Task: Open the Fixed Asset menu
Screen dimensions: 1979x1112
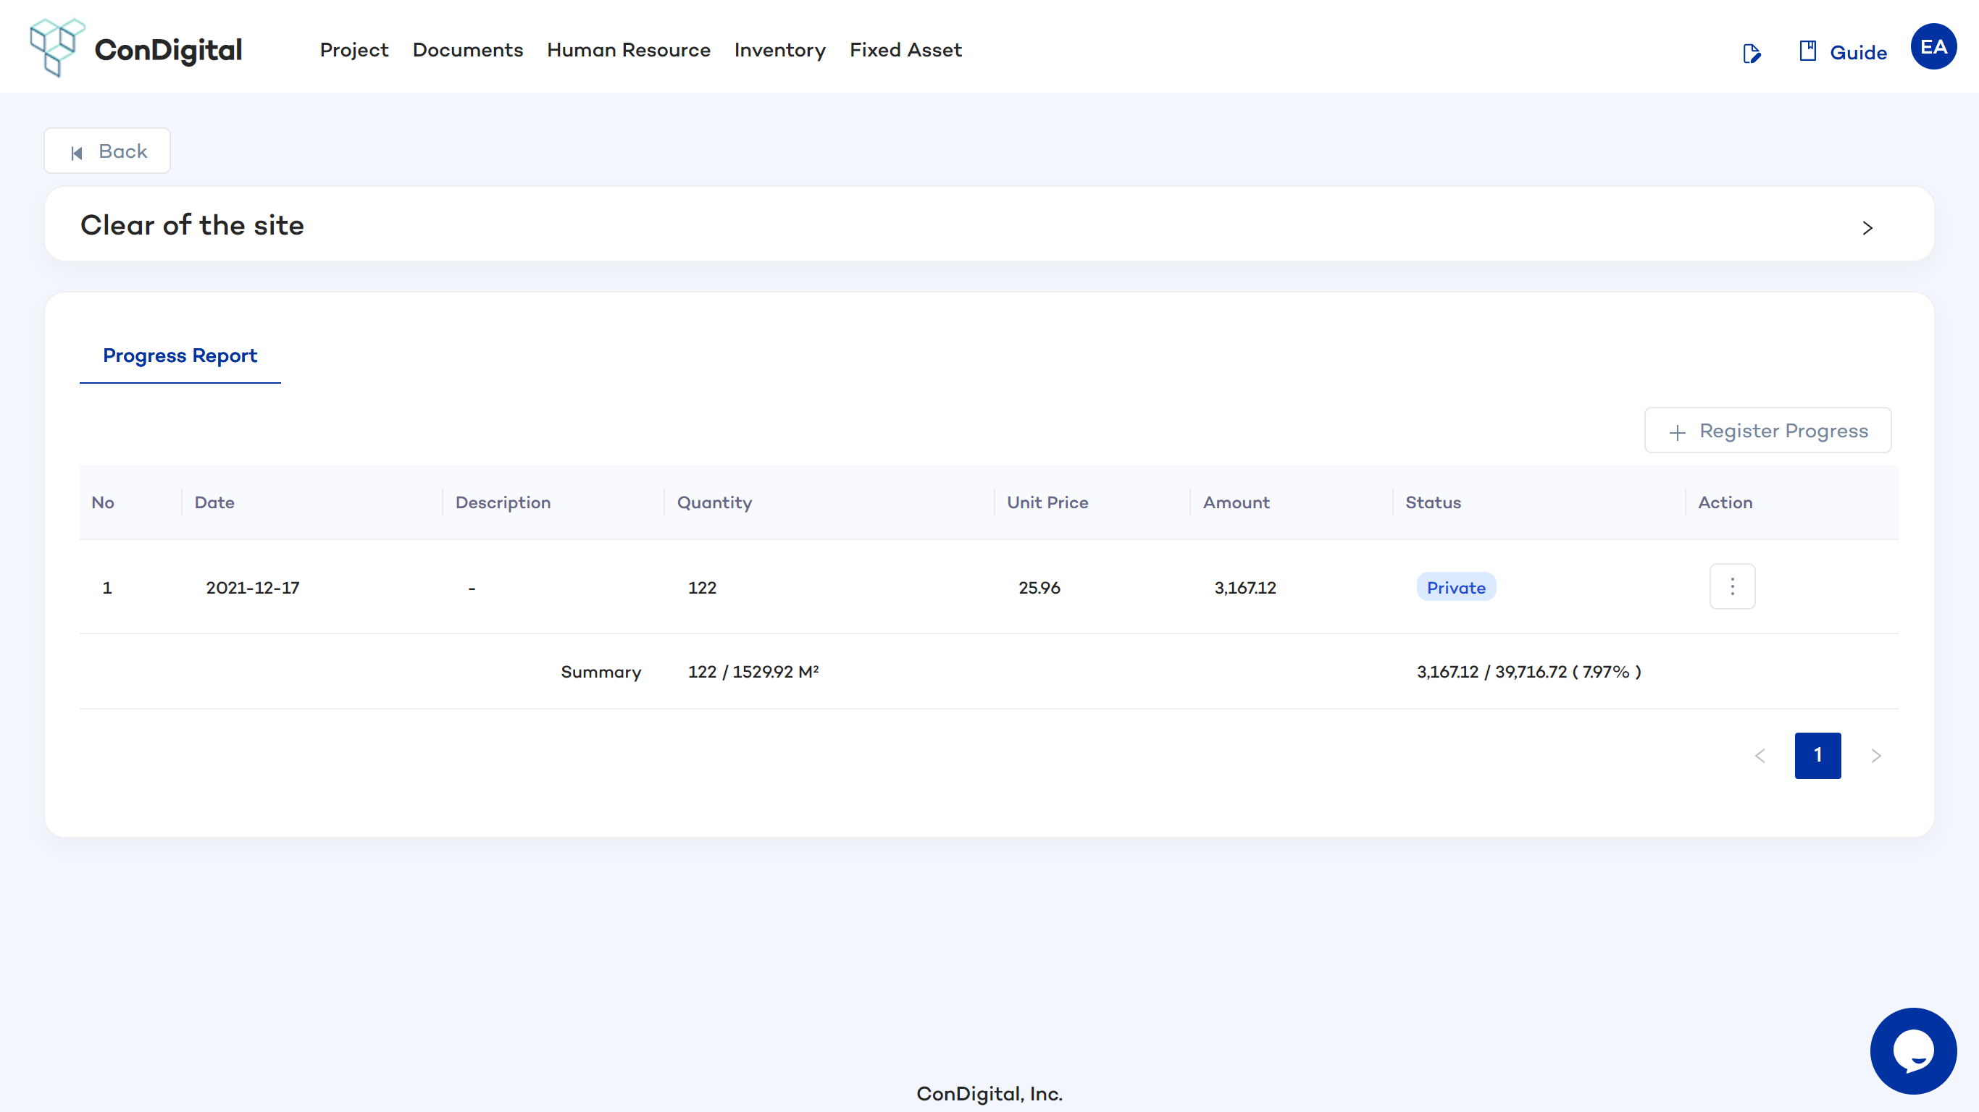Action: 905,50
